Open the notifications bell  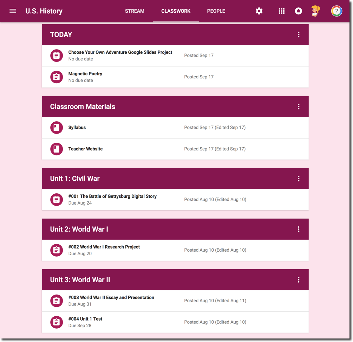[x=298, y=11]
